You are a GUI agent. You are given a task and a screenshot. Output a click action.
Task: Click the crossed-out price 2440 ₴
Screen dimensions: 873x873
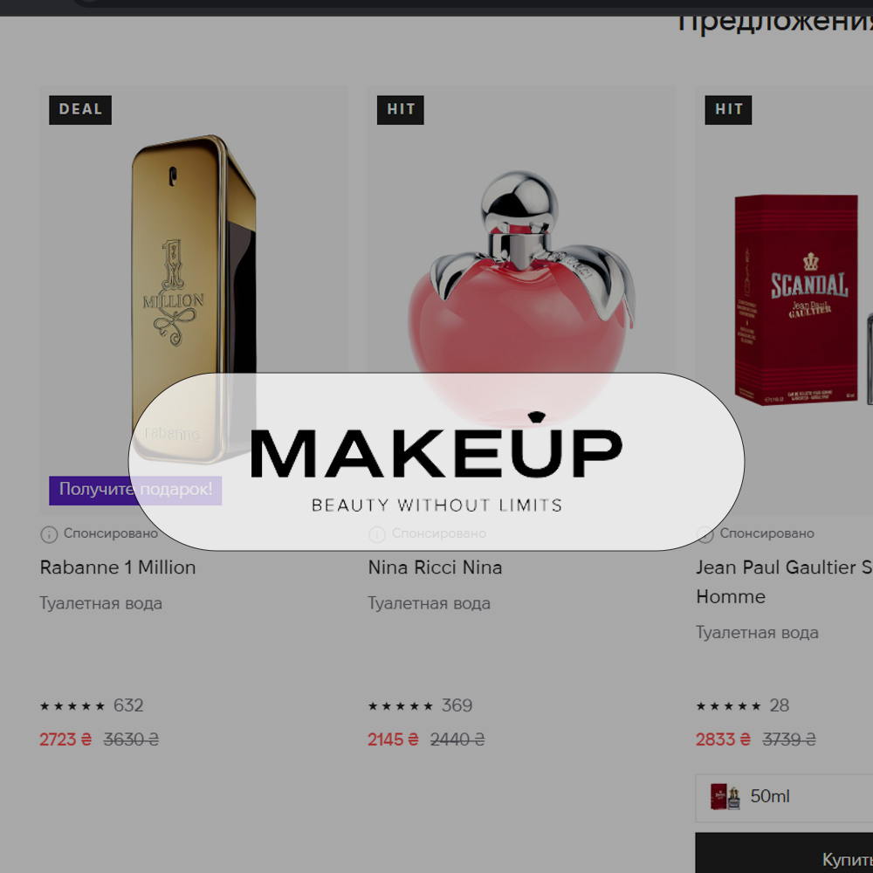tap(457, 740)
